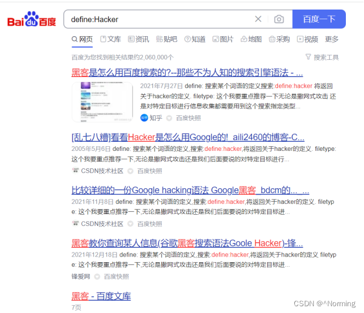Open 百度快照 next to 锋爱网
This screenshot has width=364, height=313.
pos(116,276)
